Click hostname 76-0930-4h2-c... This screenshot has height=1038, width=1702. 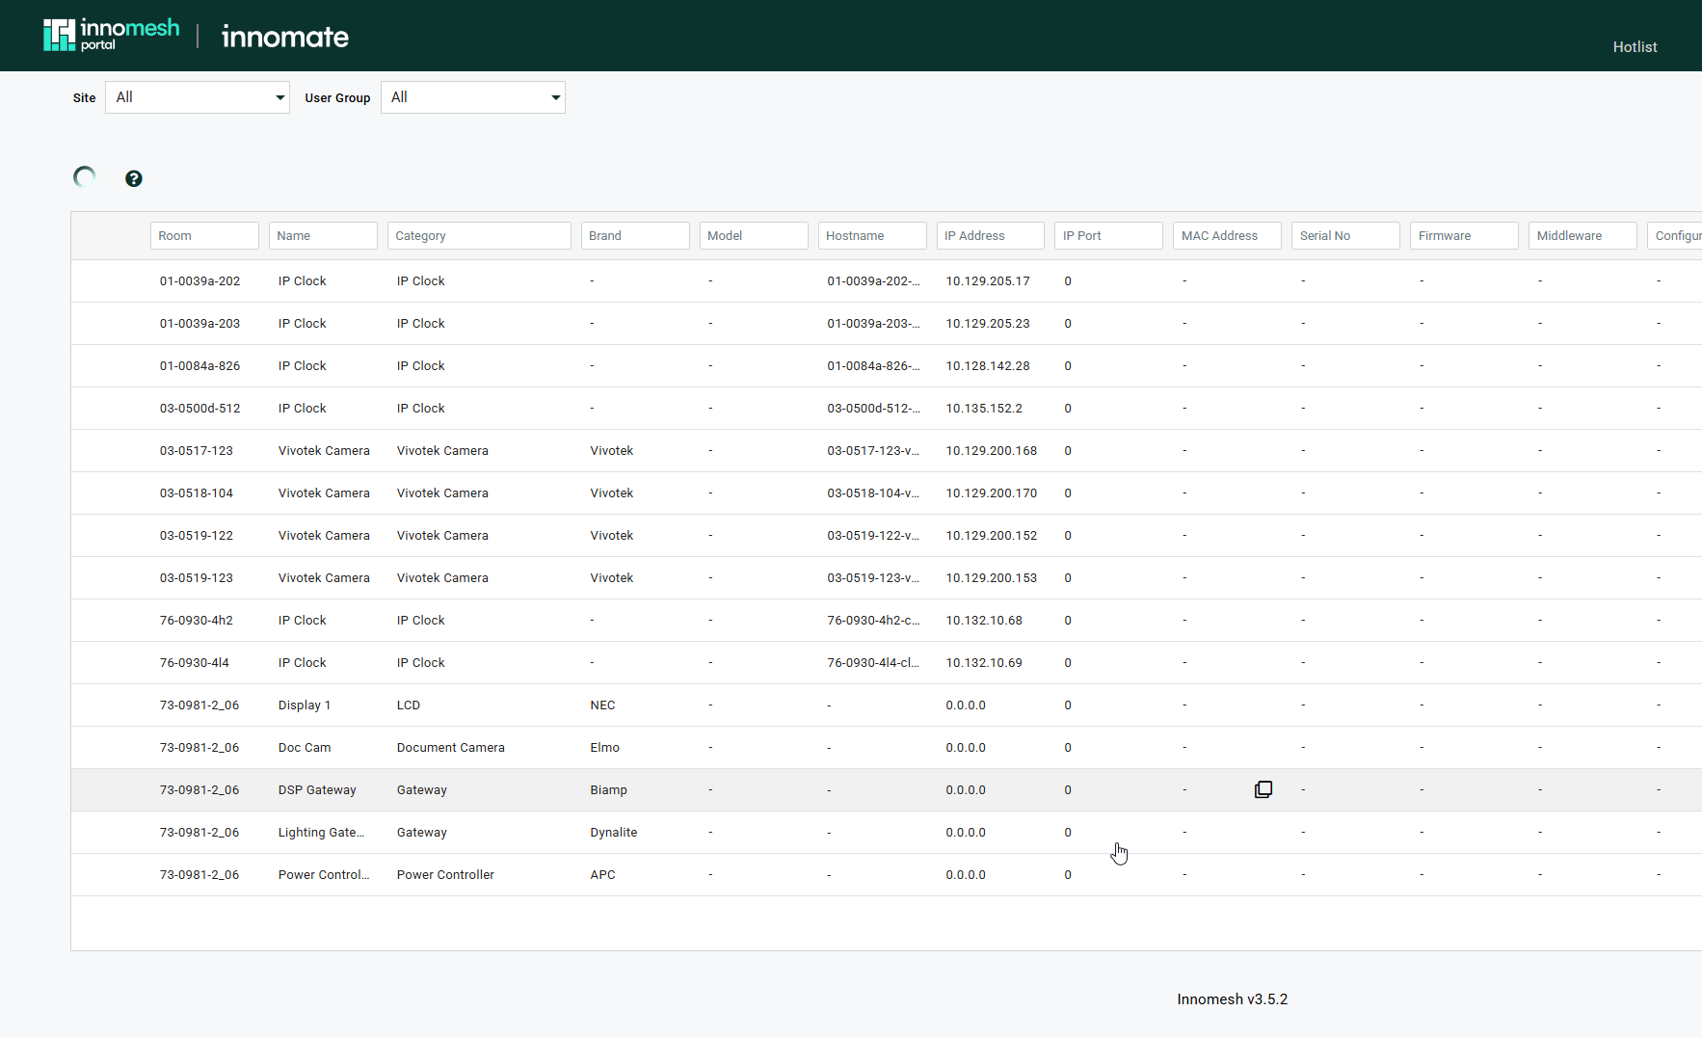873,621
